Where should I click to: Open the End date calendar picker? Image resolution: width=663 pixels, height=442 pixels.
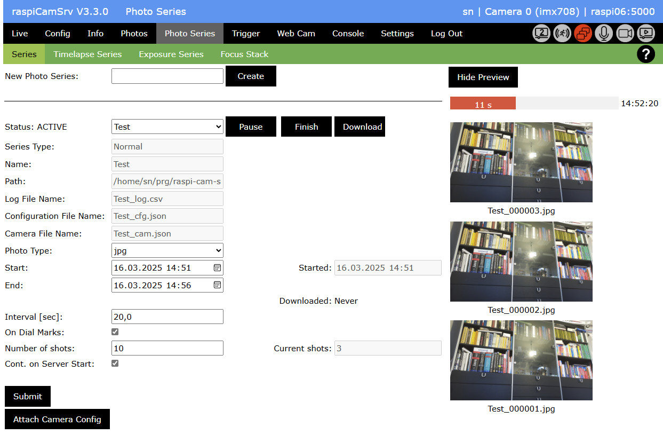tap(217, 285)
